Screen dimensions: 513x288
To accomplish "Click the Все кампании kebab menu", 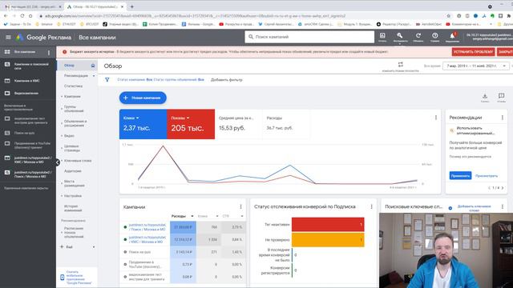I will 49,52.
